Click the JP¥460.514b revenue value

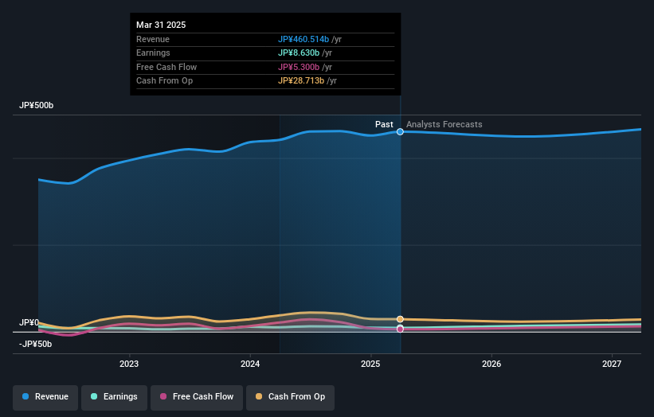pyautogui.click(x=304, y=39)
